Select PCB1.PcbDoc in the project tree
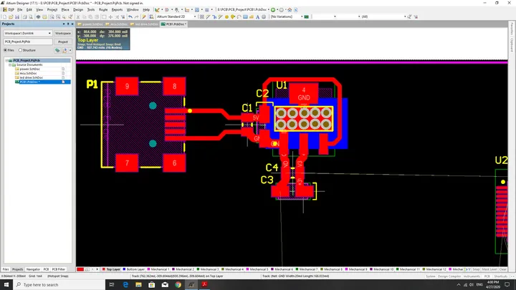Viewport: 516px width, 290px height. (x=29, y=82)
